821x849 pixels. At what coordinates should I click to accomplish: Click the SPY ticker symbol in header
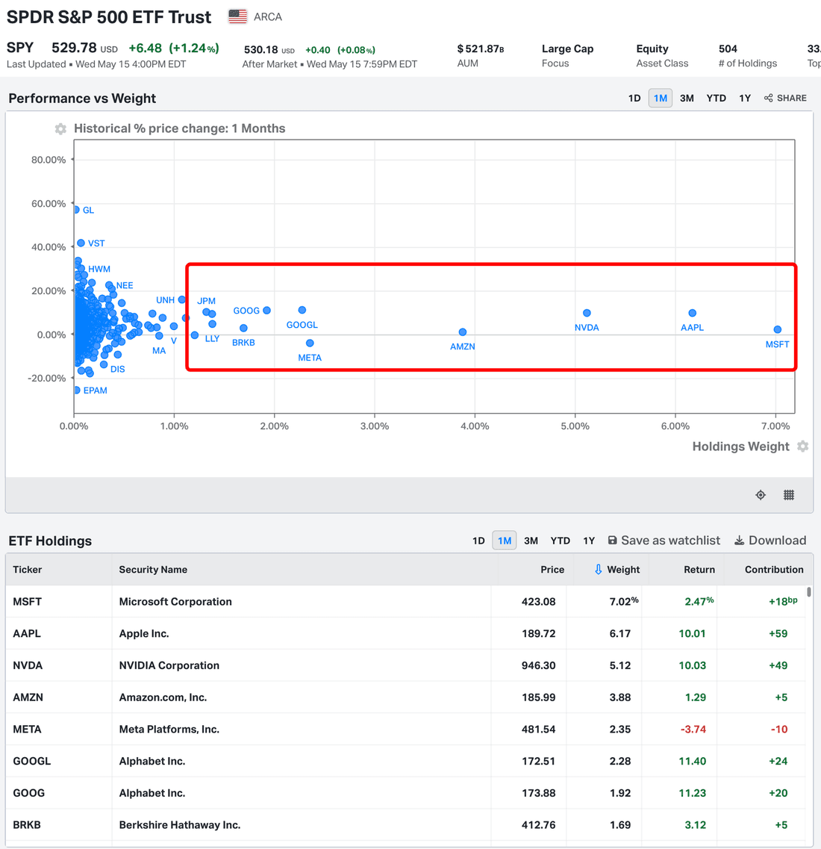[x=20, y=48]
